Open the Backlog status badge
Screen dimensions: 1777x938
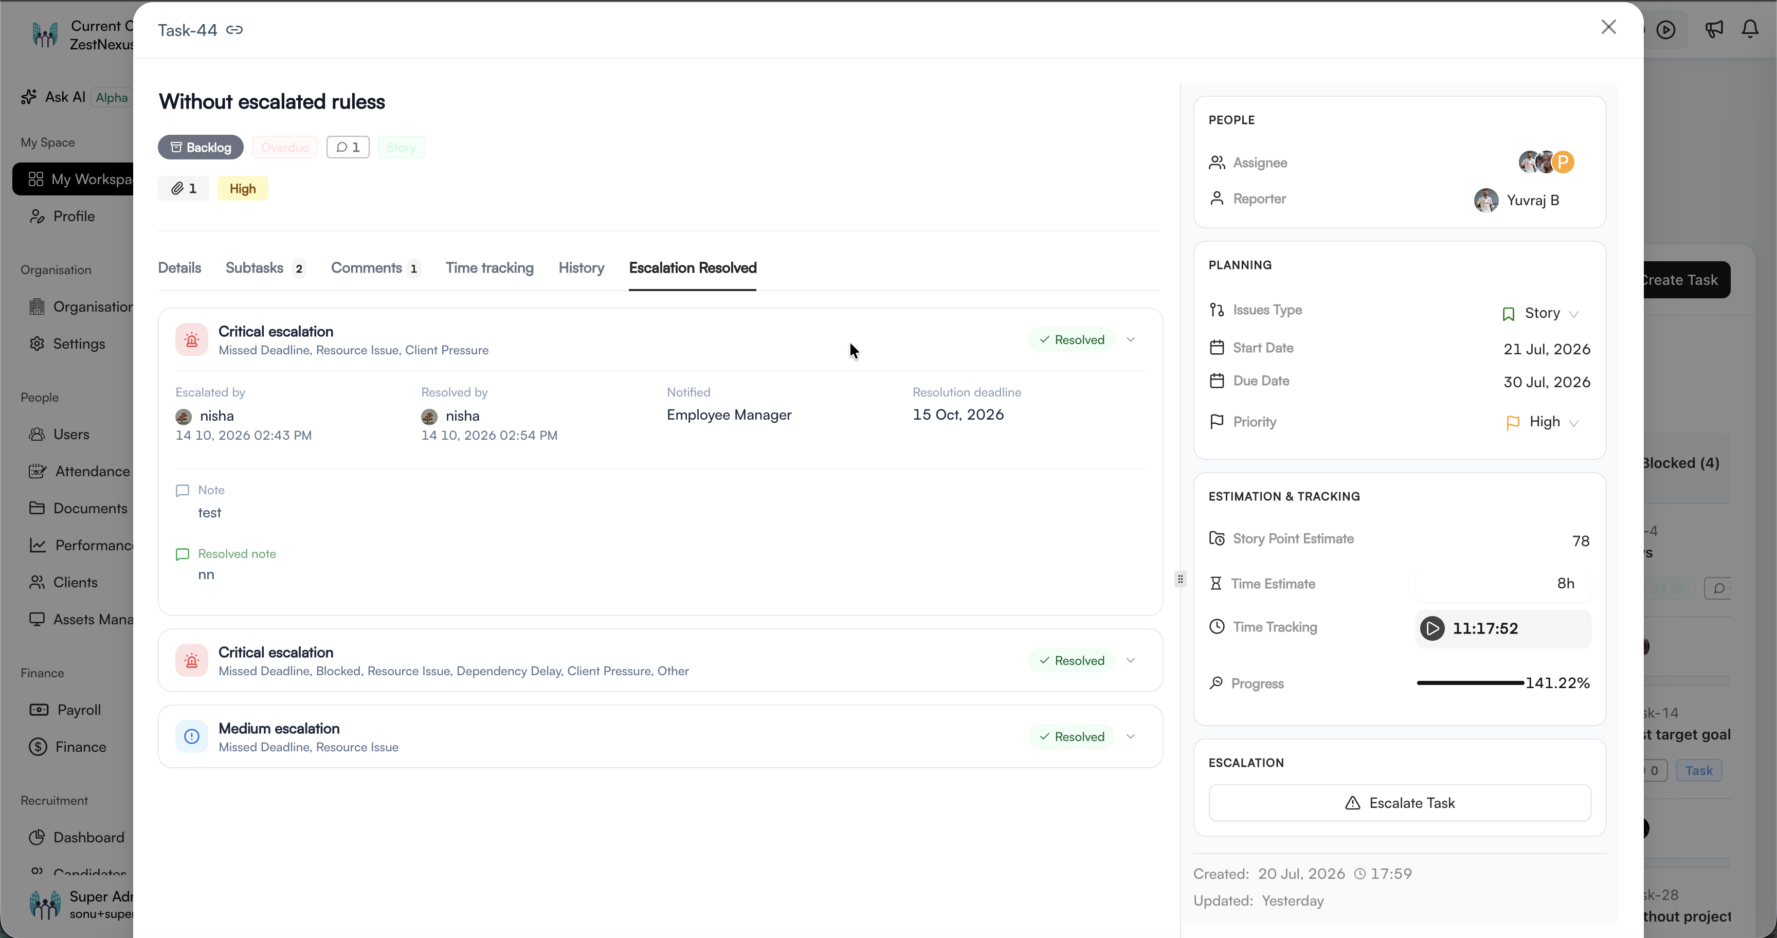click(201, 147)
